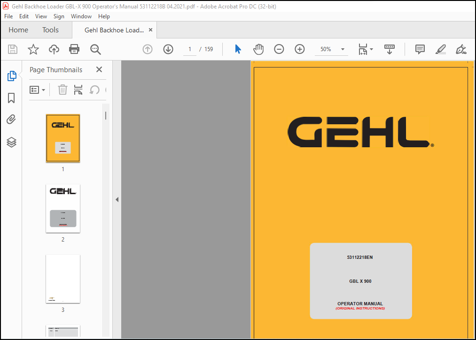This screenshot has height=340, width=476.
Task: Open the 50% zoom level dropdown
Action: pos(343,49)
